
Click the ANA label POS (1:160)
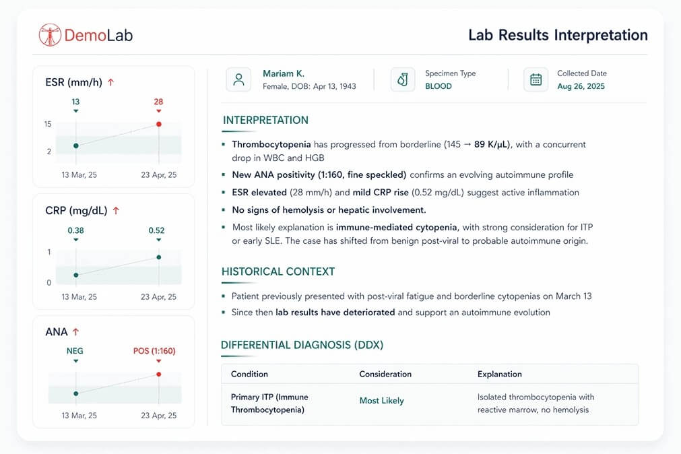point(154,351)
